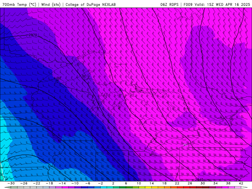Viewport: 252px width, 189px height.
Task: Click the colorbar tick label reading 38
Action: pyautogui.click(x=228, y=183)
